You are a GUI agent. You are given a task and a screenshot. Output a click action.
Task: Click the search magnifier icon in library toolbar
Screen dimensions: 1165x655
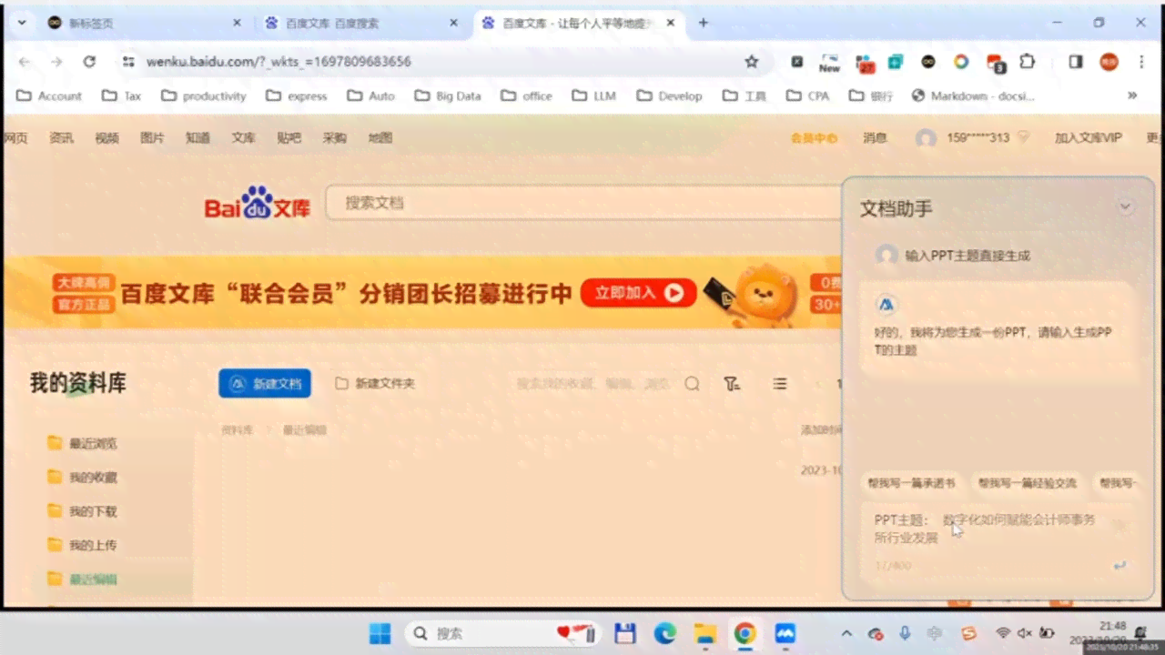point(692,384)
